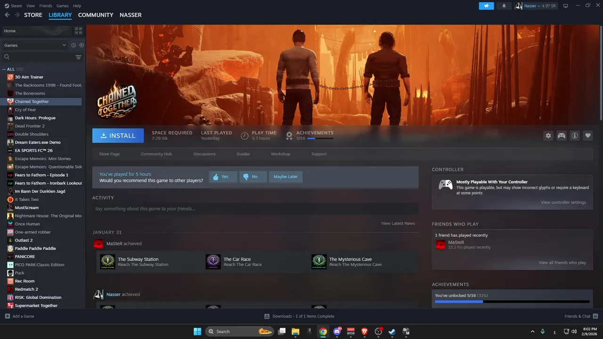Click the Add a Game plus icon
The image size is (603, 339).
(7, 316)
